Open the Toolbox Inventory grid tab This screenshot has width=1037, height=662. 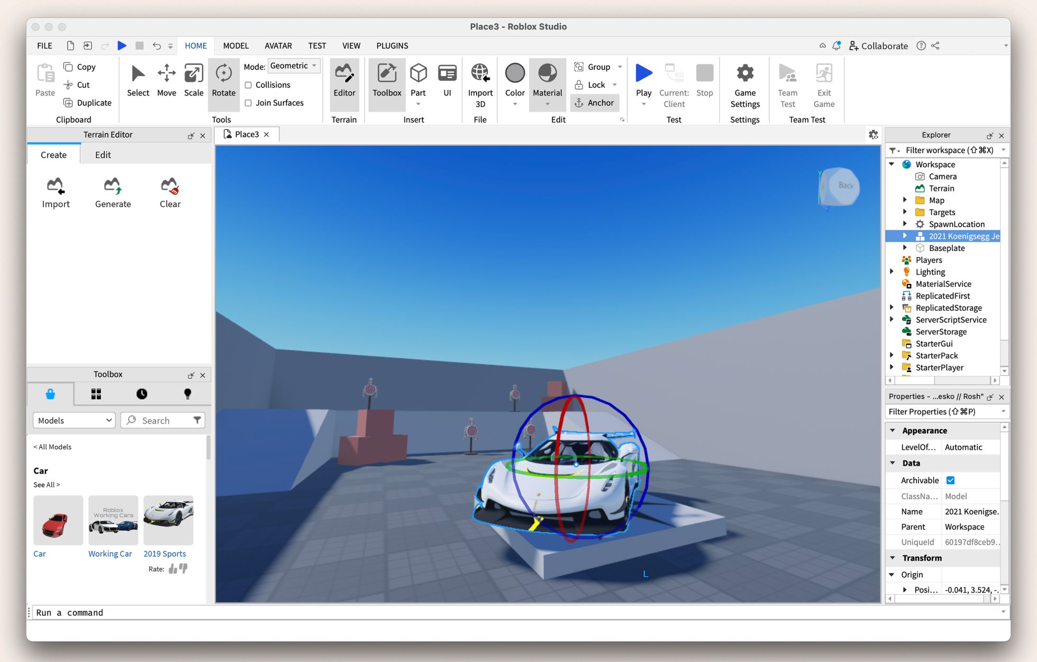point(96,394)
